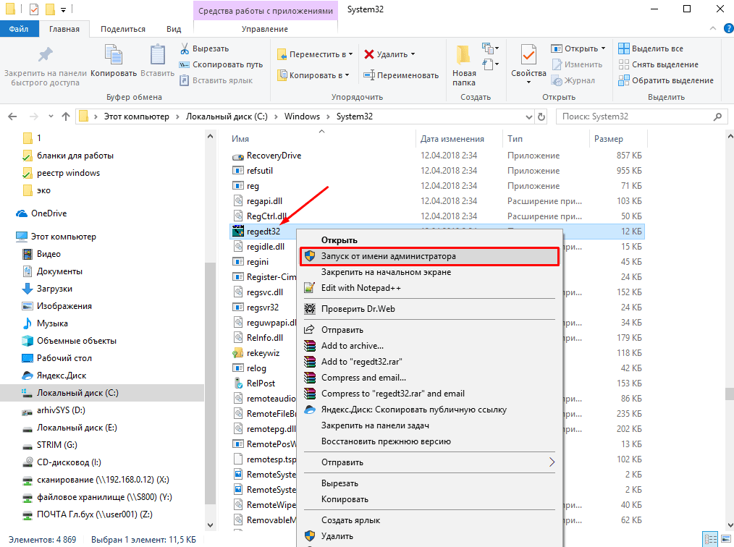Viewport: 734px width, 547px height.
Task: Expand the context menu Отправить submenu
Action: click(429, 462)
